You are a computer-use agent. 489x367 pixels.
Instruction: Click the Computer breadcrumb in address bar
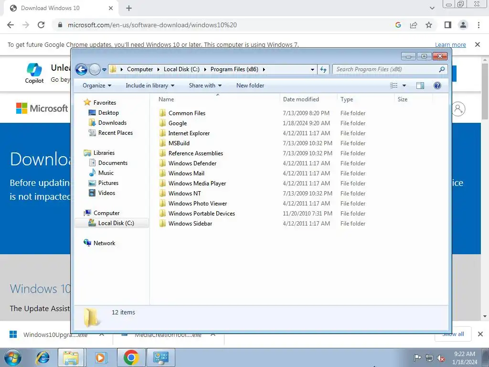click(140, 69)
